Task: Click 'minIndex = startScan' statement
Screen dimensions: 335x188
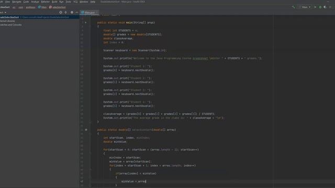Action: [x=125, y=158]
